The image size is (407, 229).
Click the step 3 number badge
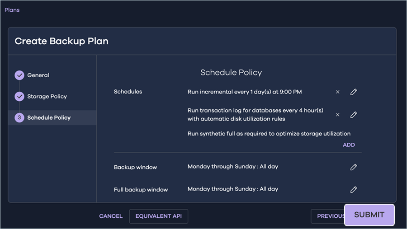click(x=19, y=118)
